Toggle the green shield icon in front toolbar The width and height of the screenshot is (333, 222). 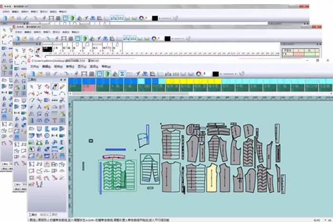(108, 74)
